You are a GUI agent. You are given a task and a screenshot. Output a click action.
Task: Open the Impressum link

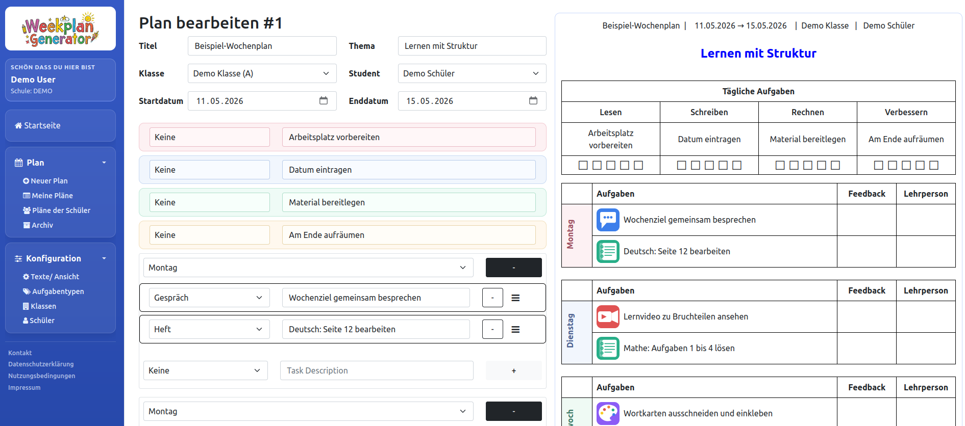24,388
